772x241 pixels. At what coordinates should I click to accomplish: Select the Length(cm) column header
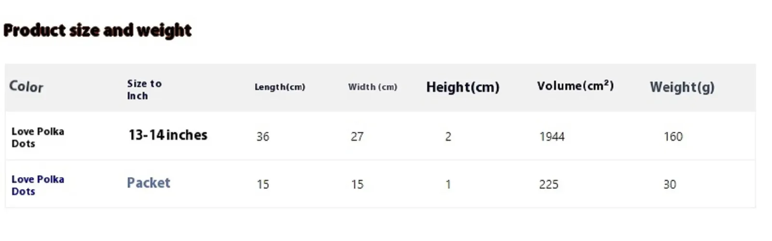point(280,87)
